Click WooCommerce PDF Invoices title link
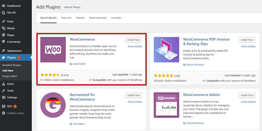Viewport: 262px width, 131px height. pos(206,42)
